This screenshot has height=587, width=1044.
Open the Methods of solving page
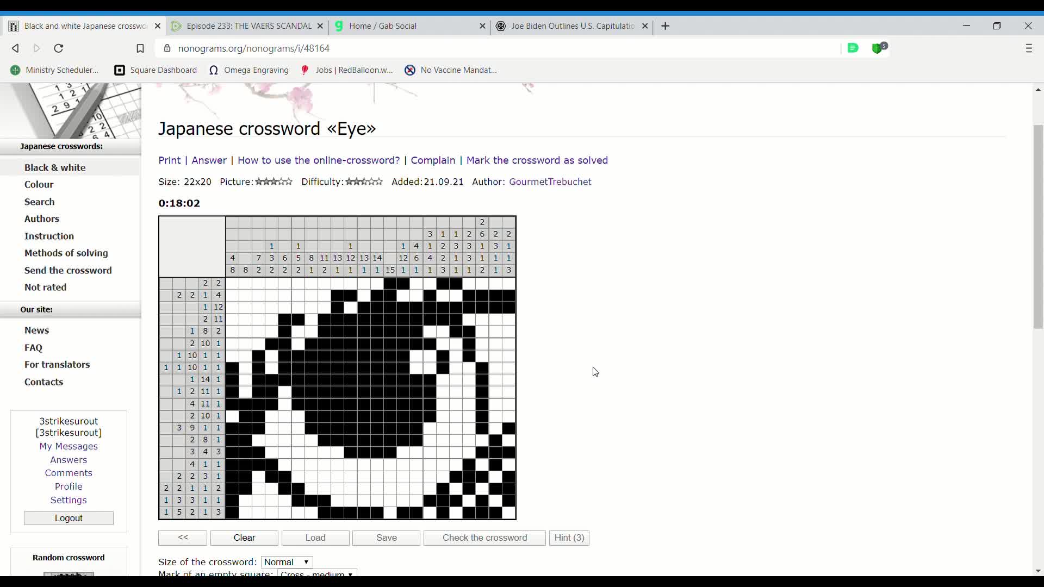pos(66,253)
